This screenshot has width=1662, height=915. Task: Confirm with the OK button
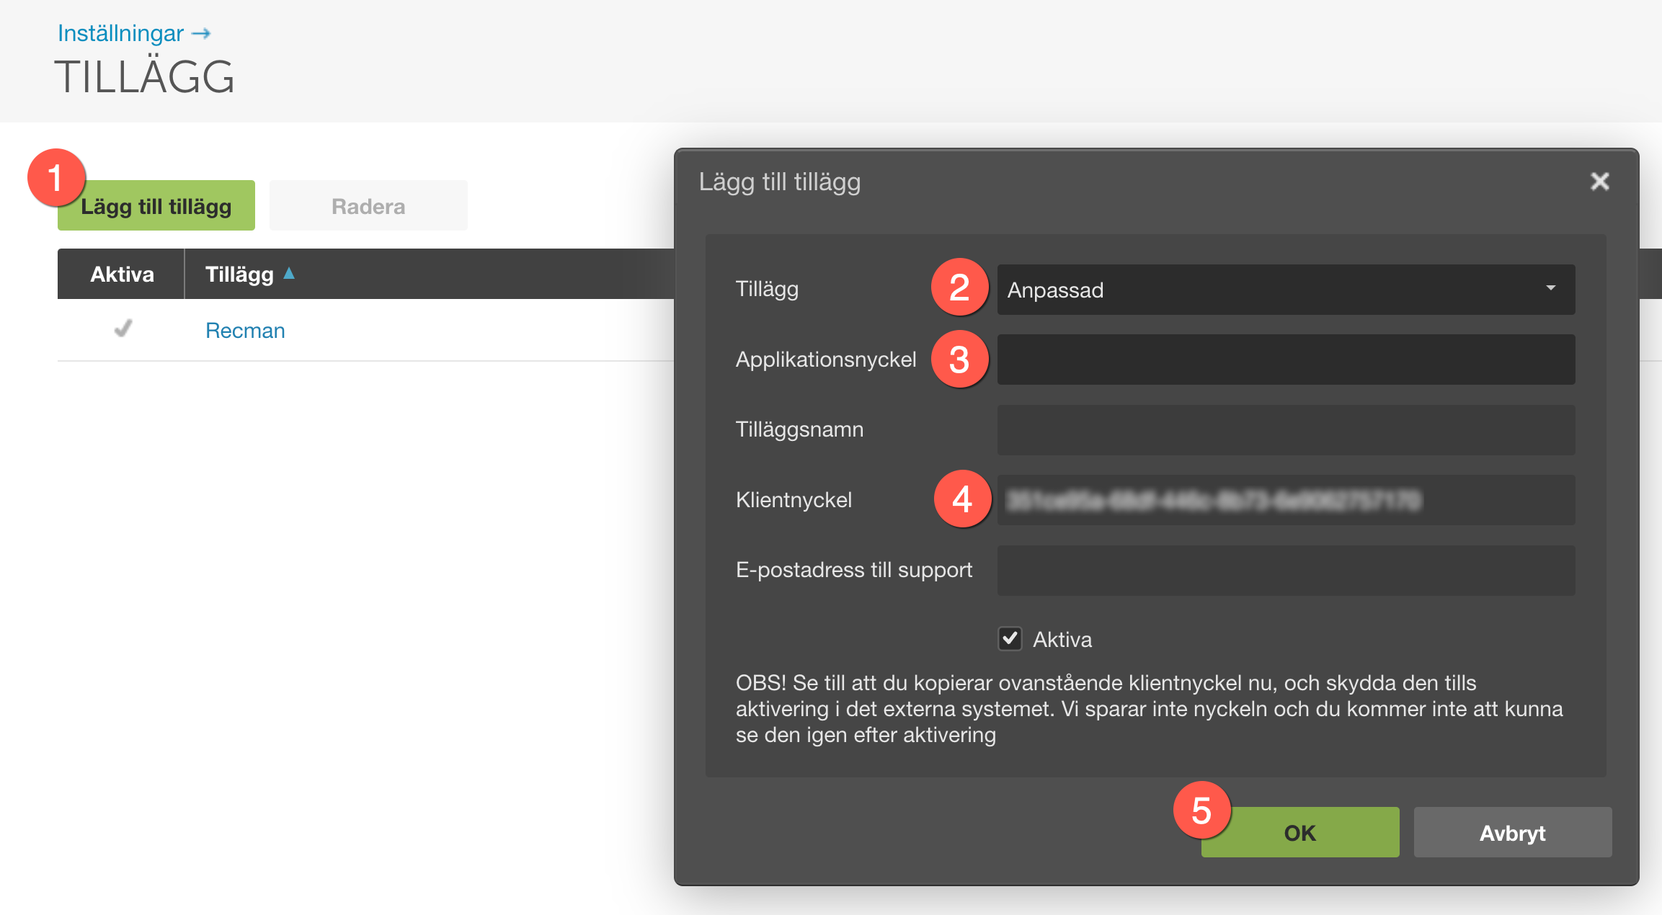click(x=1299, y=833)
